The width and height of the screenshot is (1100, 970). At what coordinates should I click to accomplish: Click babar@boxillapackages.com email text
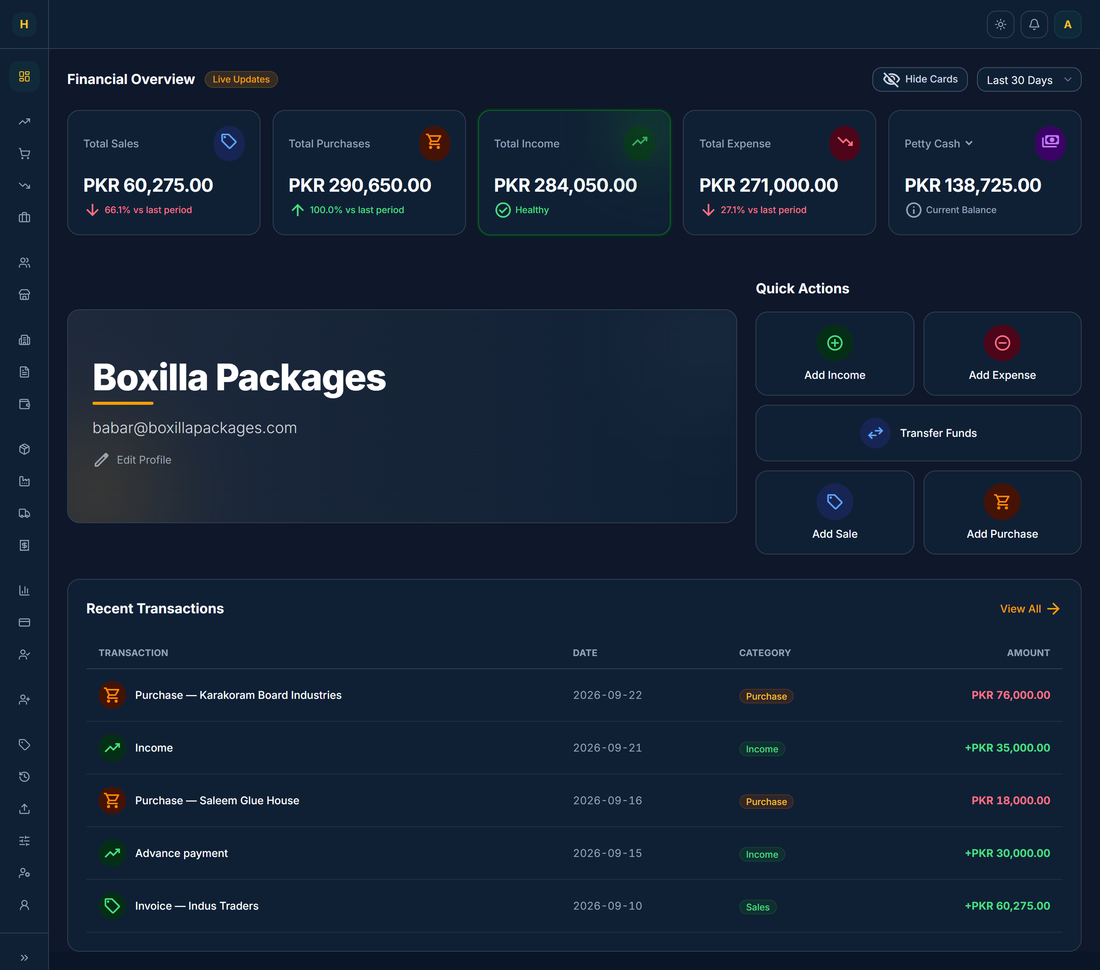(195, 428)
